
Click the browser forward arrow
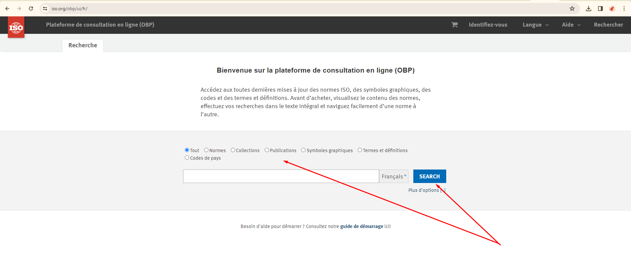tap(19, 9)
